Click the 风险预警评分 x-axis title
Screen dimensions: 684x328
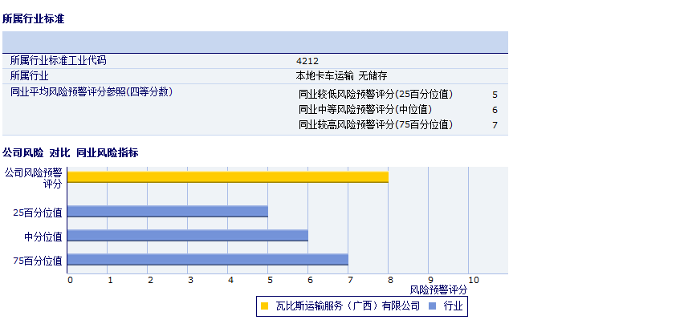(x=438, y=290)
